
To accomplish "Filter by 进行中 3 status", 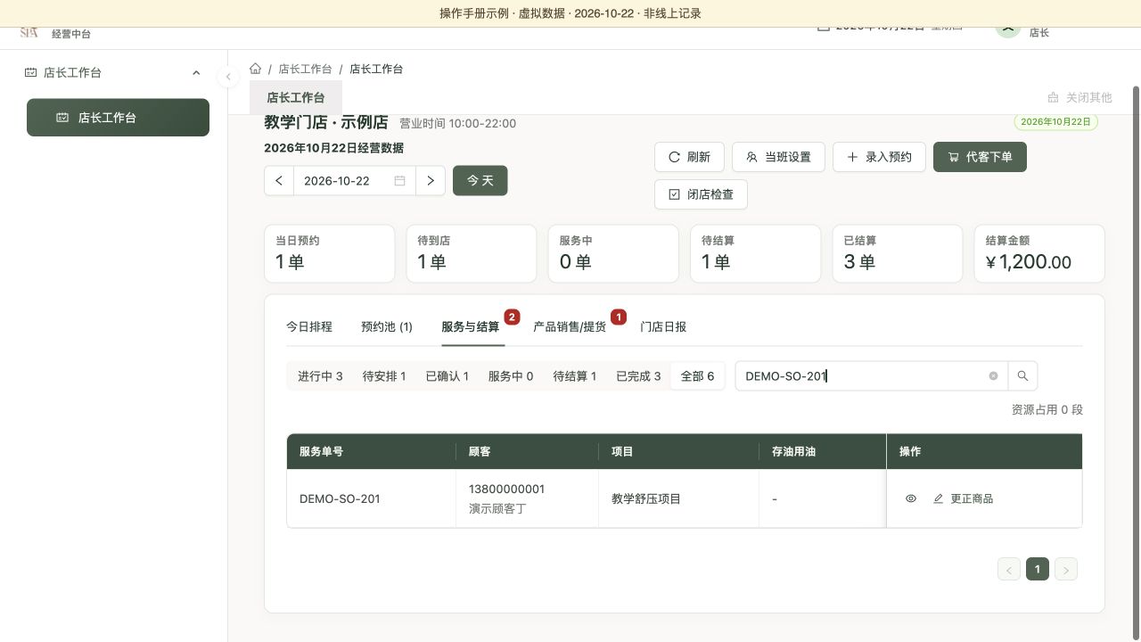I will [320, 376].
